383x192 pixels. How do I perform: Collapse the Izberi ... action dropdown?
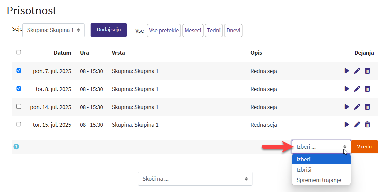(x=321, y=147)
